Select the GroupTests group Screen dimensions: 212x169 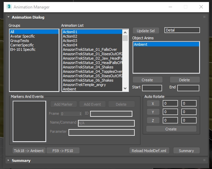[x=34, y=41]
